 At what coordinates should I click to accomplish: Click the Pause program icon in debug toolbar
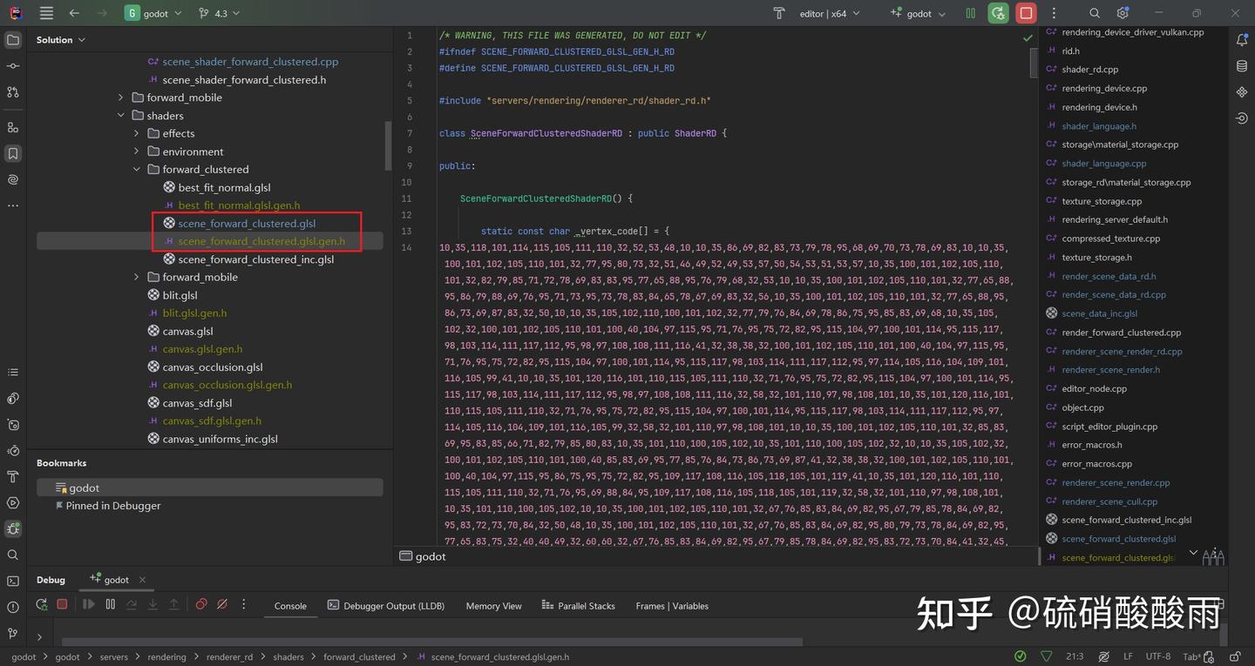(x=109, y=604)
